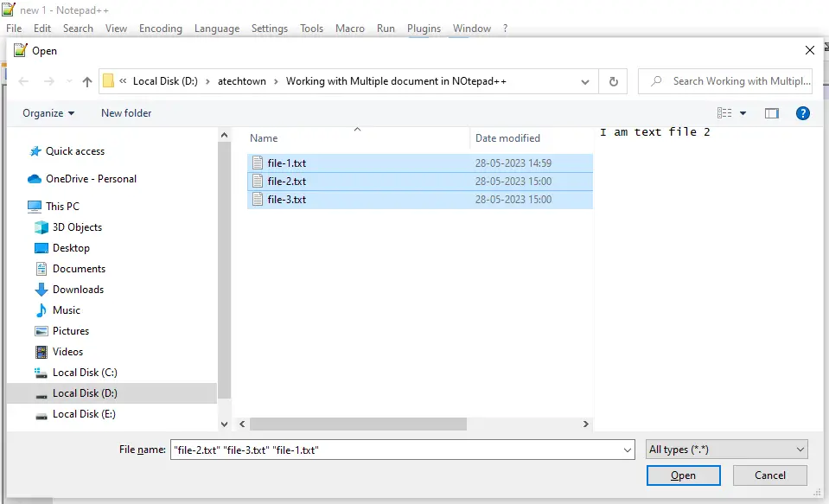The width and height of the screenshot is (829, 504).
Task: Refresh the current folder view
Action: 613,81
